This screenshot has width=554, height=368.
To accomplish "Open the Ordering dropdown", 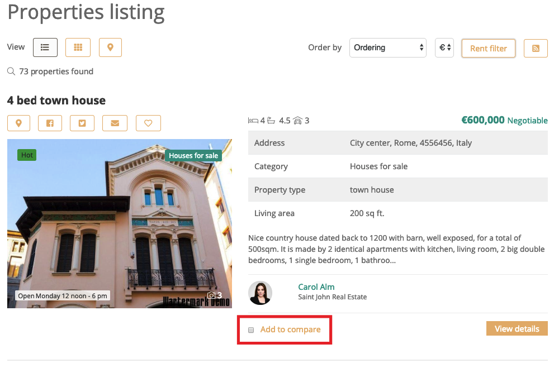I will [x=388, y=48].
